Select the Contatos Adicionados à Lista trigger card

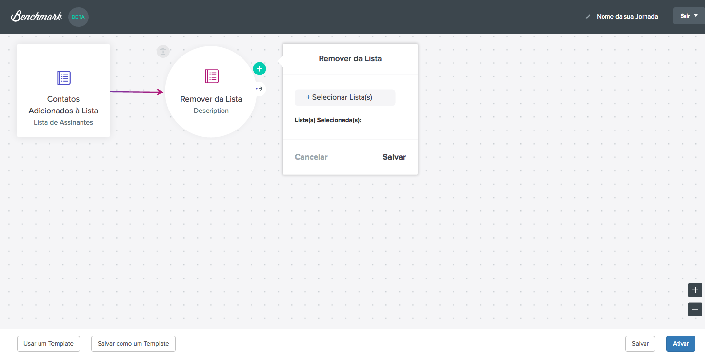63,91
